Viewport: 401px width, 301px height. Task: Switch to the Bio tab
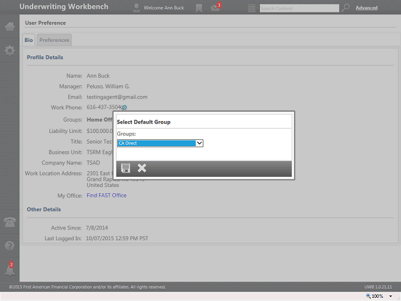[x=29, y=40]
